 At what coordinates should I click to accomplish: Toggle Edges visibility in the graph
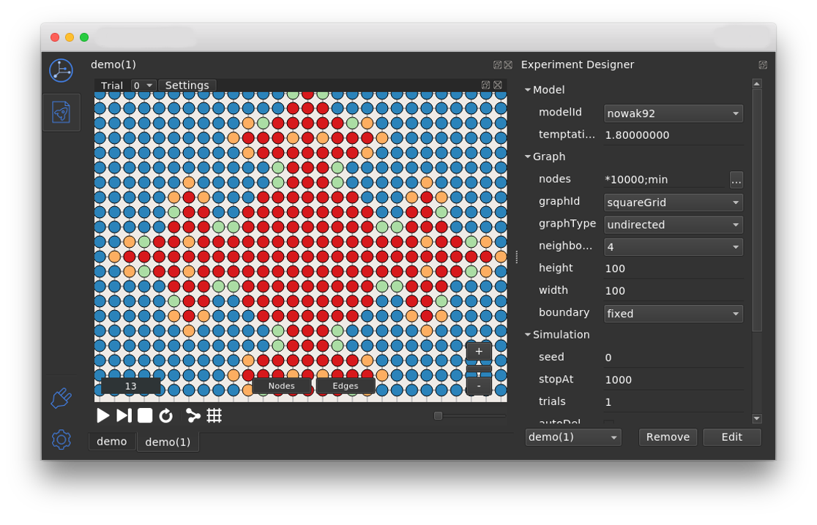346,386
